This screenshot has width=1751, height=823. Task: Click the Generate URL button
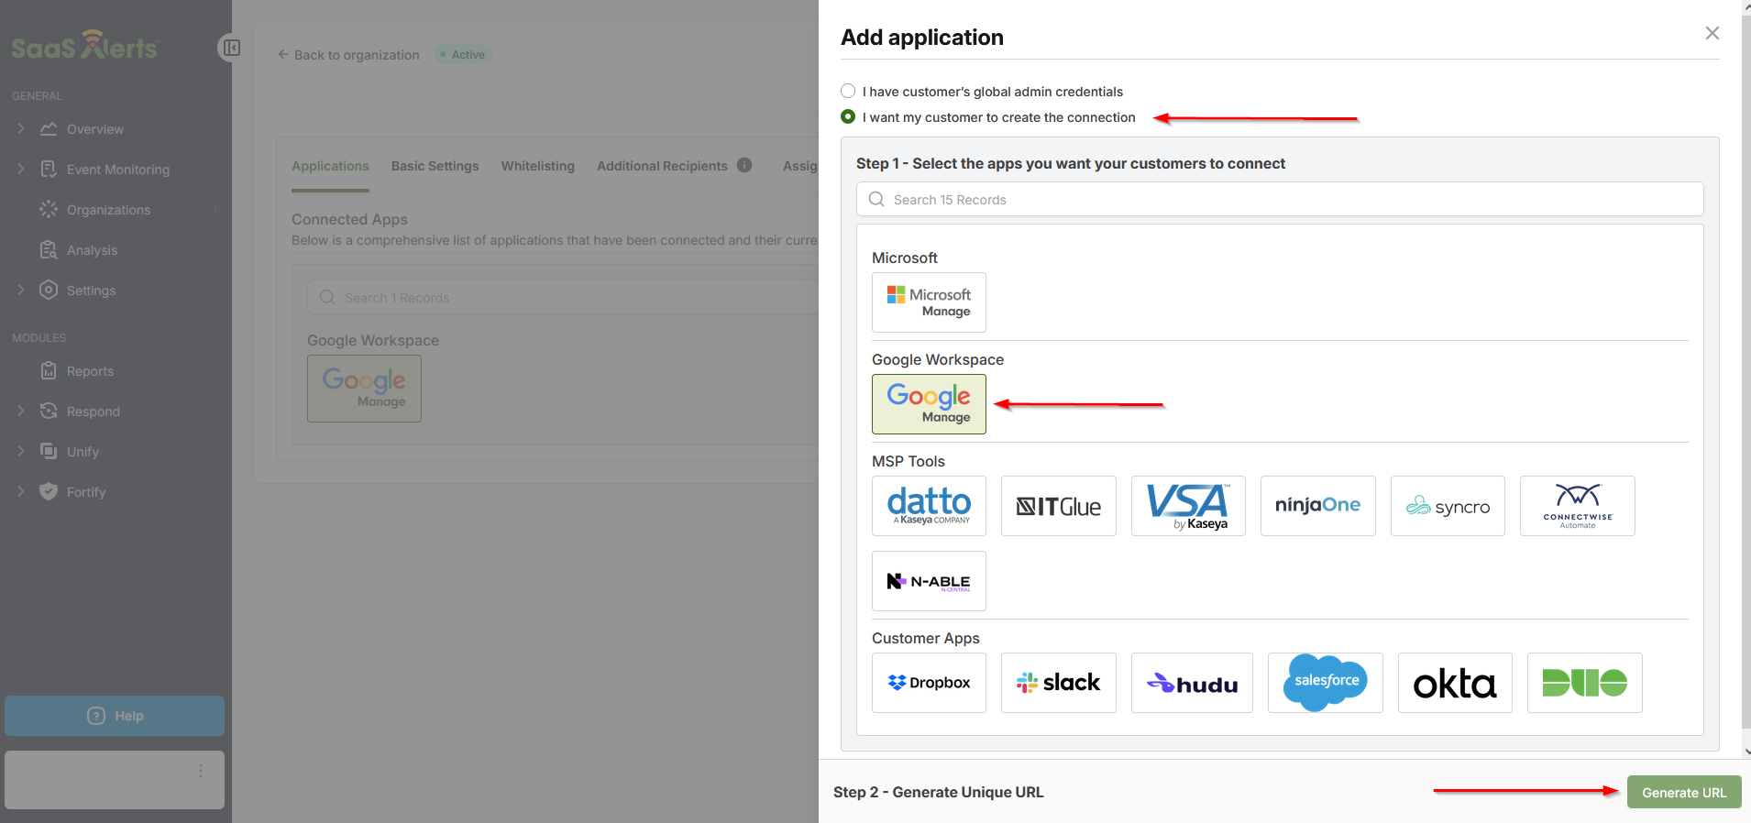click(1683, 793)
